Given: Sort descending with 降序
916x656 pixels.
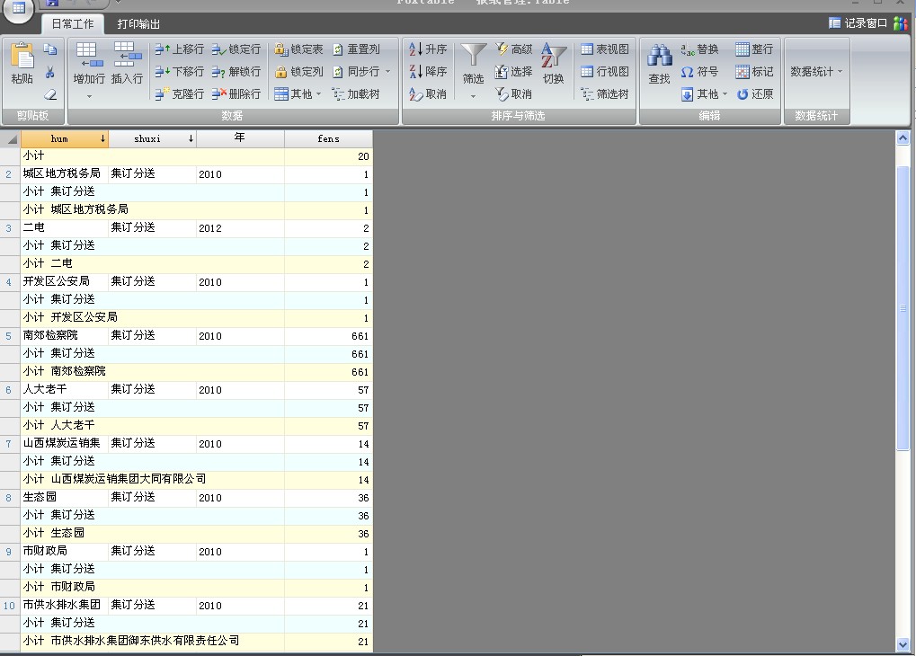Looking at the screenshot, I should point(428,71).
